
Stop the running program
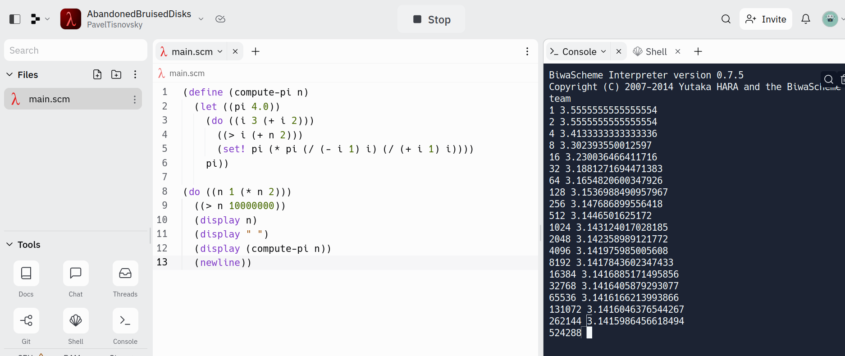coord(431,19)
